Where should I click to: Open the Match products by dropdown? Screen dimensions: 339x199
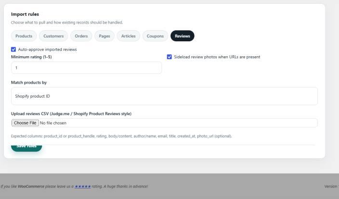pos(164,96)
